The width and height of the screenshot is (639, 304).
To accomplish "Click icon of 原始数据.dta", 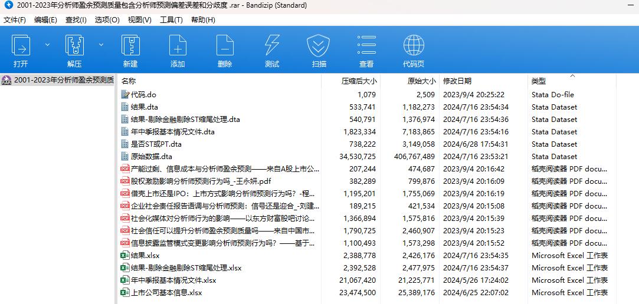I will coord(125,156).
